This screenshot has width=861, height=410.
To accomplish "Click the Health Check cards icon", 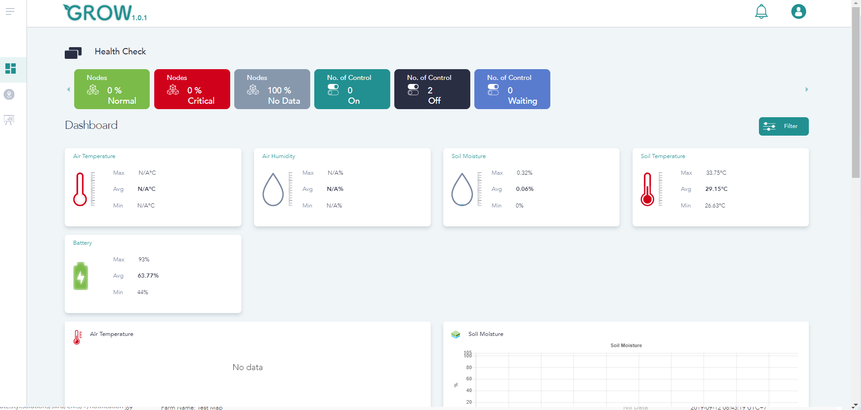I will 73,53.
